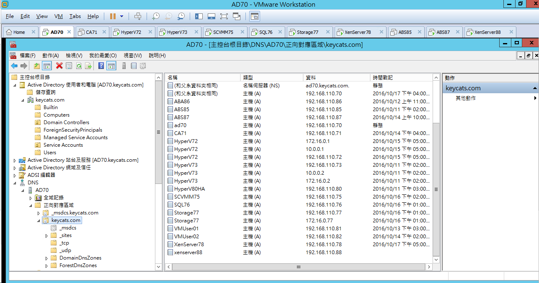Sort records by the 資料 column
Viewport: 539px width, 283px height.
point(337,77)
